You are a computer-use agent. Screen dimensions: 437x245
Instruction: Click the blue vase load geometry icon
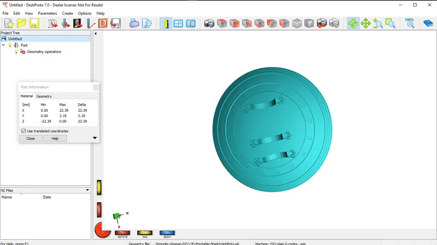click(66, 23)
